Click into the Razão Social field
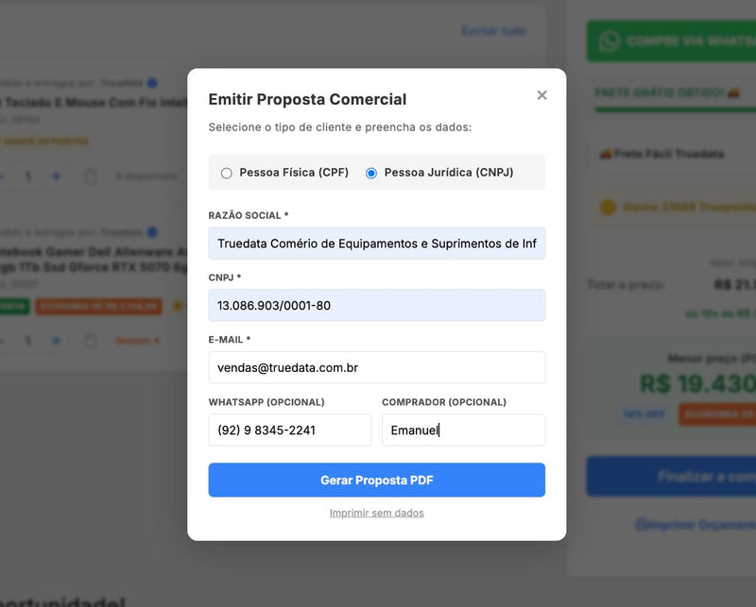Viewport: 756px width, 607px height. click(376, 244)
